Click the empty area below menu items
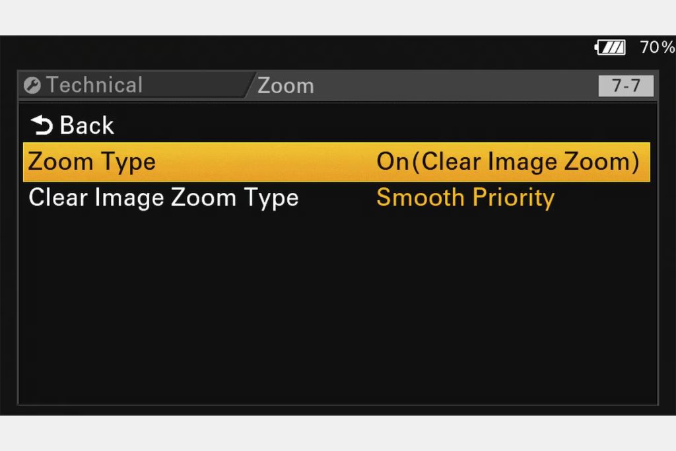Screen dimensions: 676x451 pos(338,308)
